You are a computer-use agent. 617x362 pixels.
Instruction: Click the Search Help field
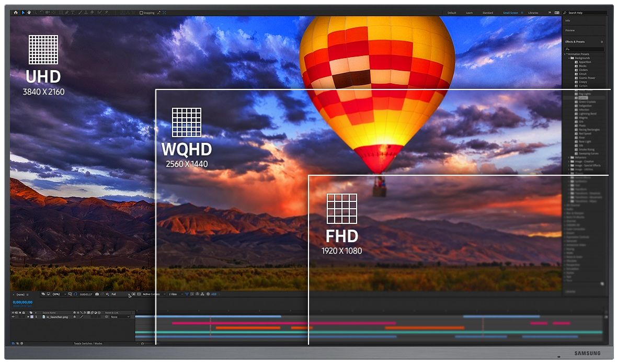click(585, 13)
